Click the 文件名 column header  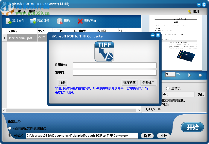(22, 31)
